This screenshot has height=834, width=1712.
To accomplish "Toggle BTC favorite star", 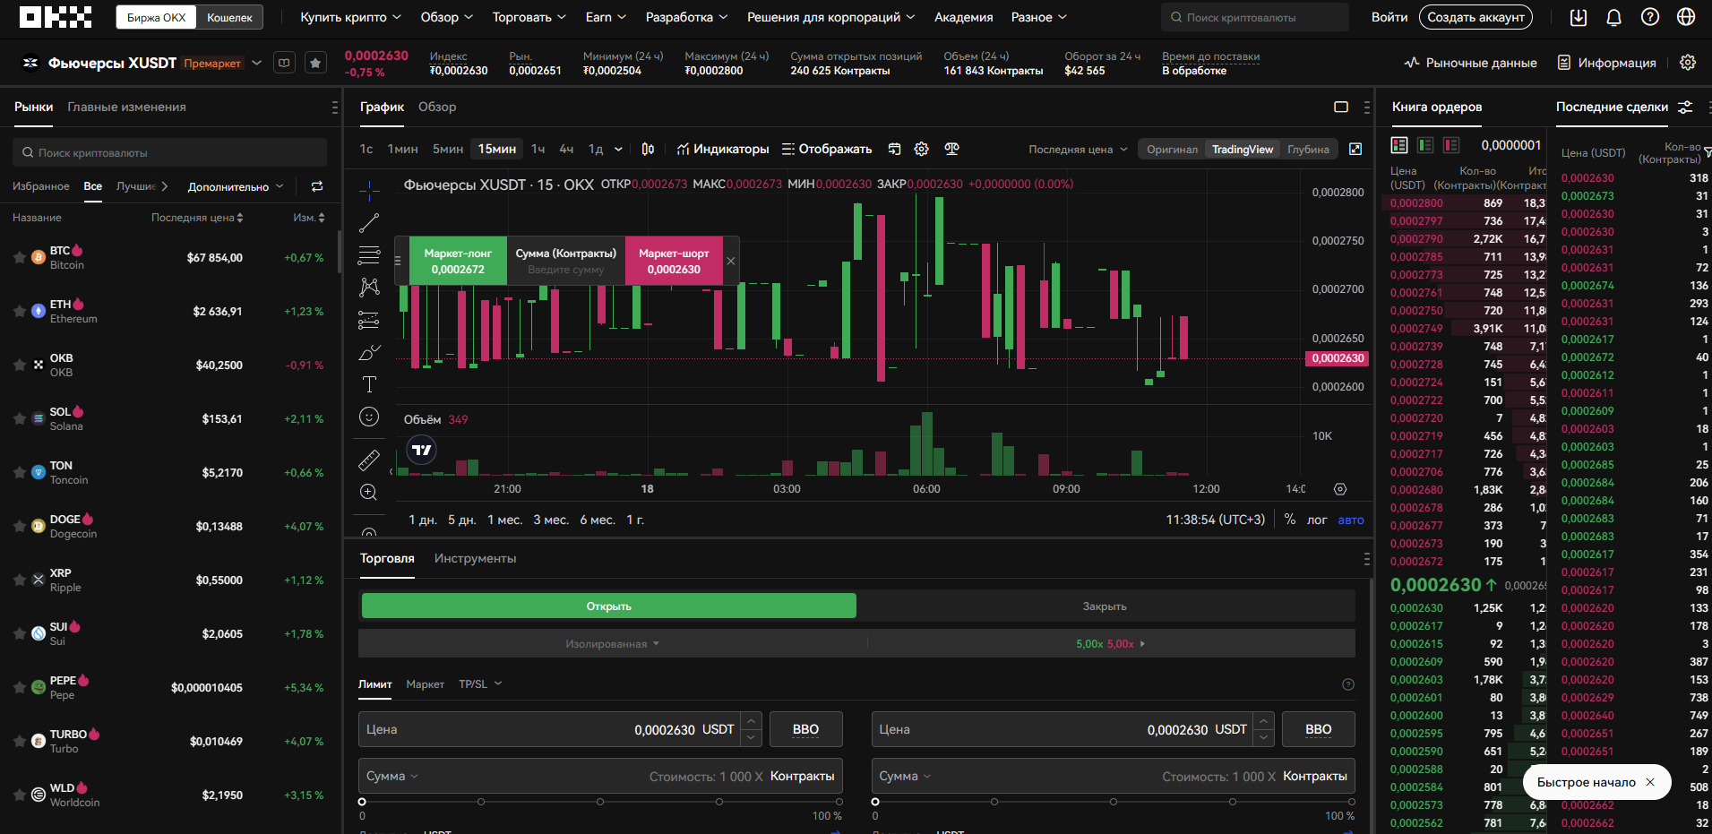I will pyautogui.click(x=19, y=257).
